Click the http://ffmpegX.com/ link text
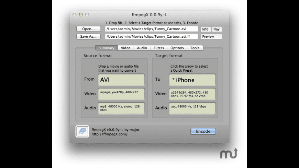 109,134
